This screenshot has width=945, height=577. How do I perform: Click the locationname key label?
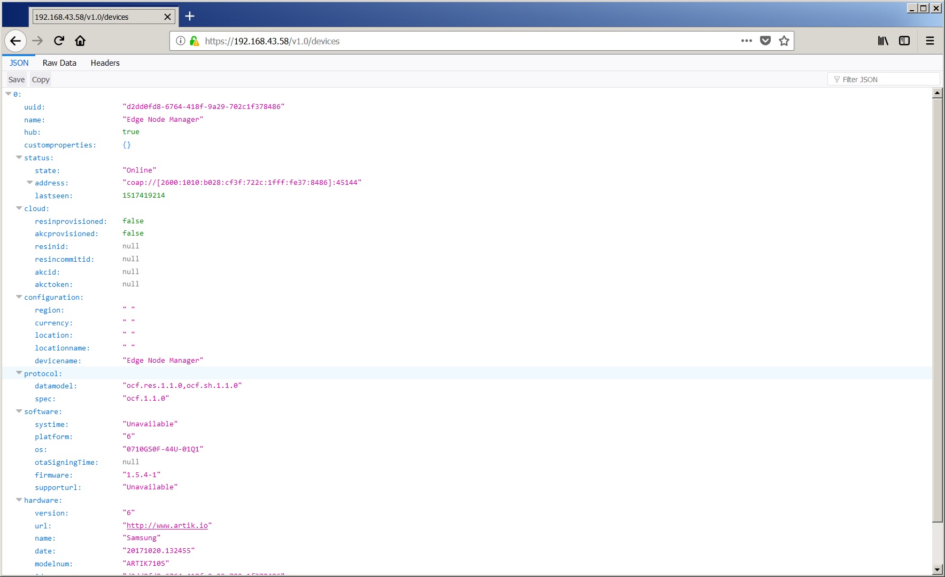[x=63, y=348]
